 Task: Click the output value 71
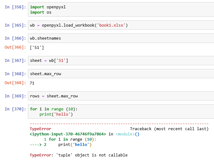point(32,83)
